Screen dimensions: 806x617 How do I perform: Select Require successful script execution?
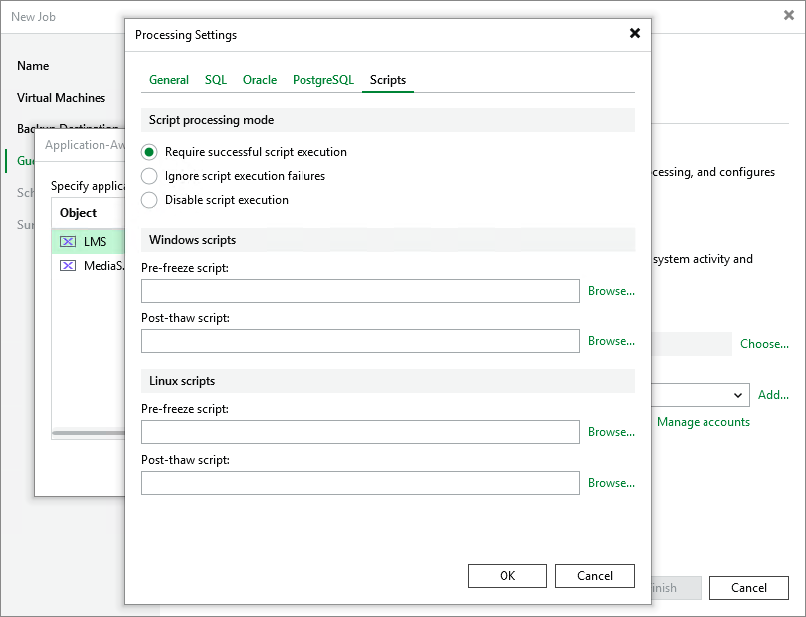pos(149,152)
